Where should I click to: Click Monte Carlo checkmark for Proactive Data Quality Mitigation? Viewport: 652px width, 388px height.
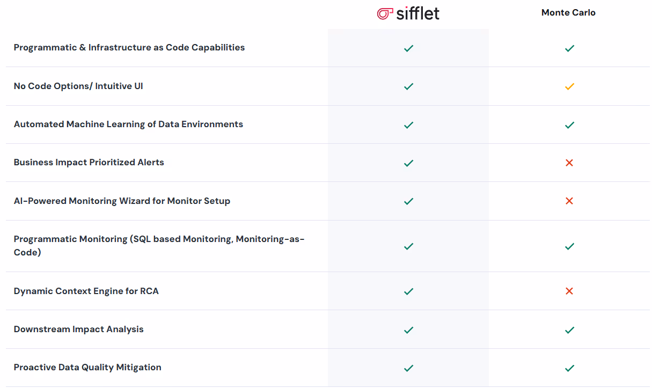click(569, 368)
